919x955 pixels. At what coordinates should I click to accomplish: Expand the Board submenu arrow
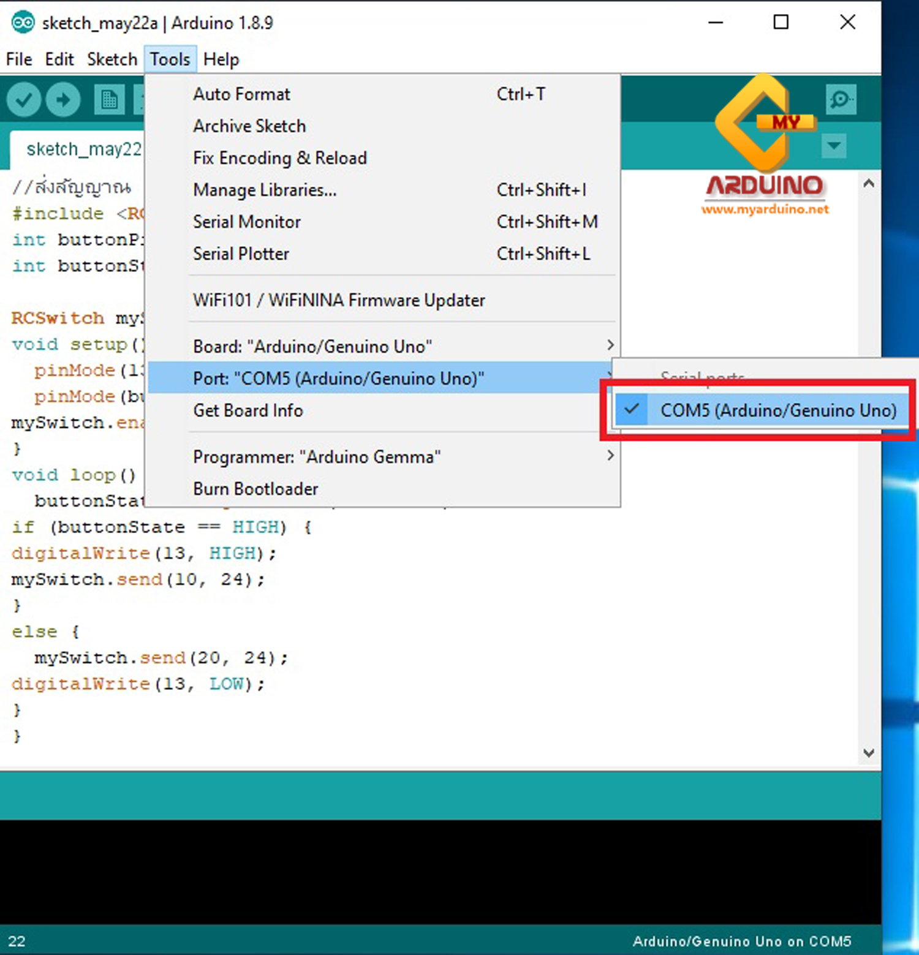[610, 345]
